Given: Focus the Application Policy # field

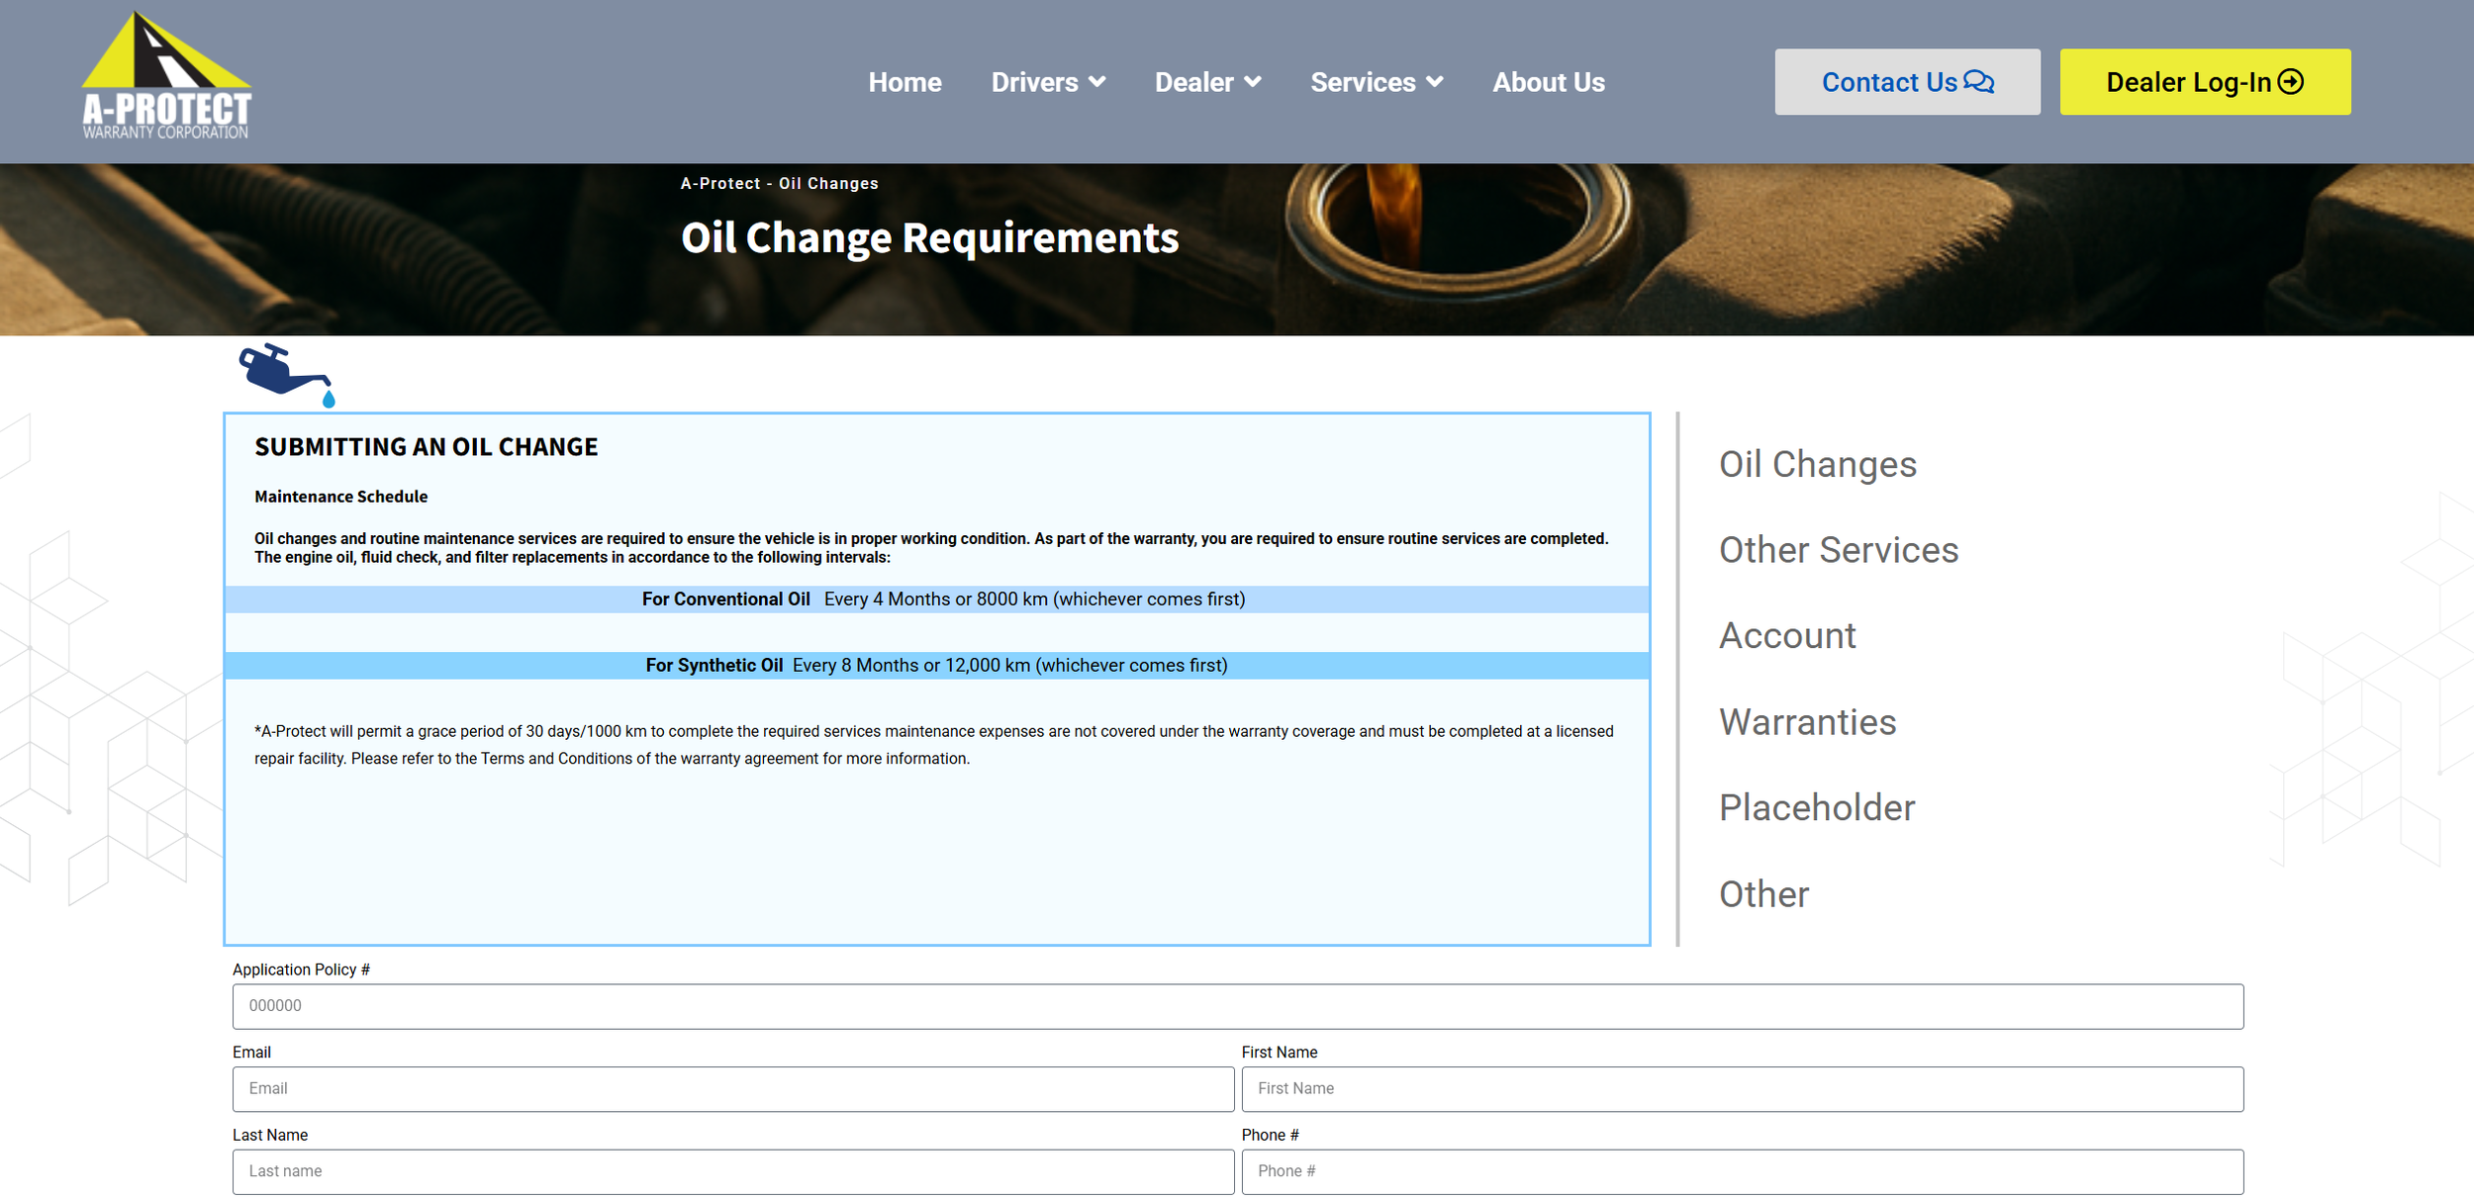Looking at the screenshot, I should coord(1237,1006).
